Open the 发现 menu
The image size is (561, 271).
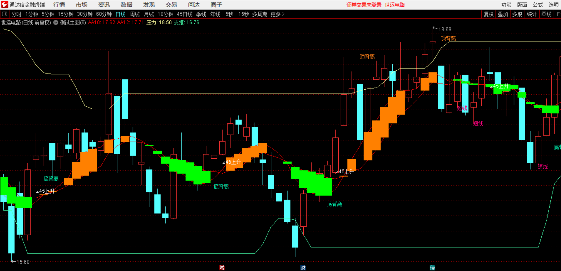point(149,5)
